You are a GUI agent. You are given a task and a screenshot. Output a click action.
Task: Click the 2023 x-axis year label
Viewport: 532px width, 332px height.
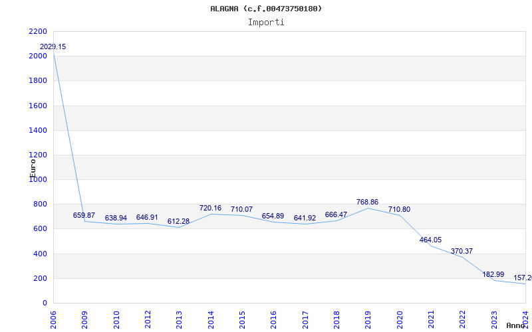point(494,320)
